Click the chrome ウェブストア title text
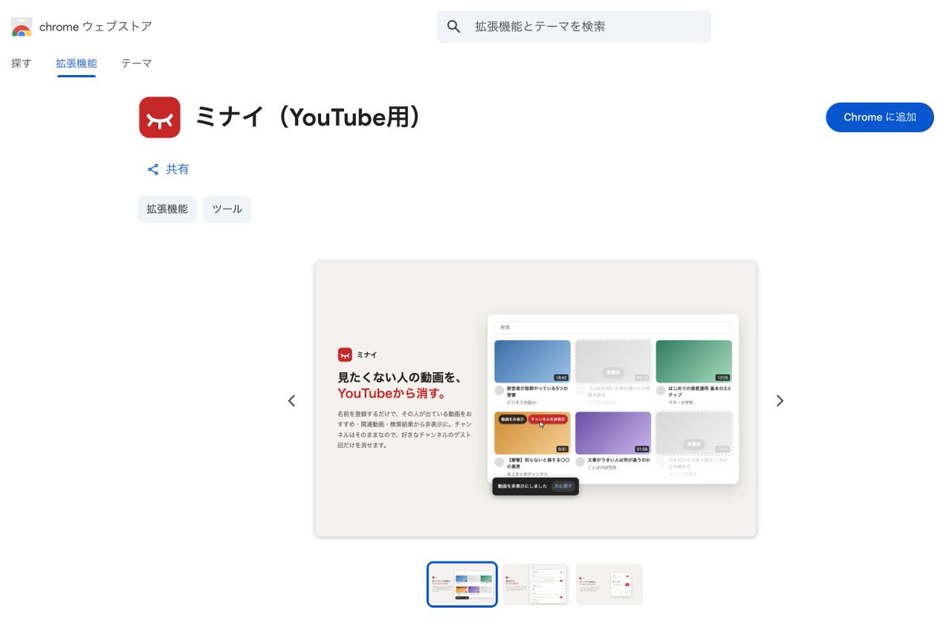949x618 pixels. 96,27
